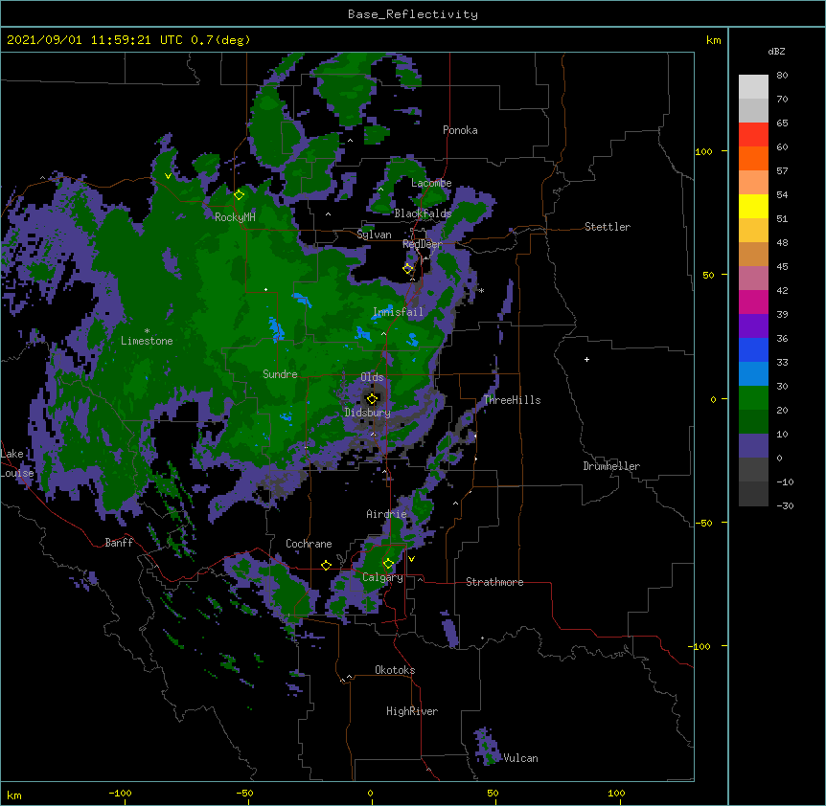Select the purple 0-10 dBZ legend color
The width and height of the screenshot is (826, 806).
753,446
